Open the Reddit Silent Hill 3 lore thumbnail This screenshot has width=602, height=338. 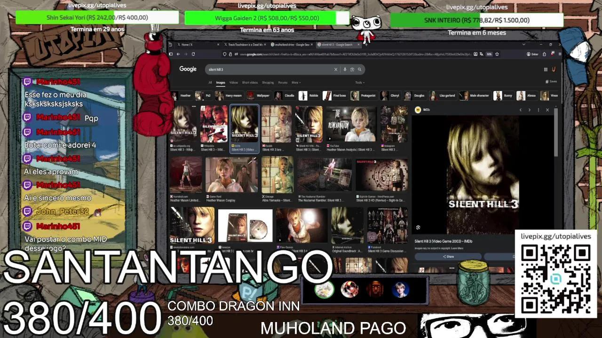(x=277, y=124)
